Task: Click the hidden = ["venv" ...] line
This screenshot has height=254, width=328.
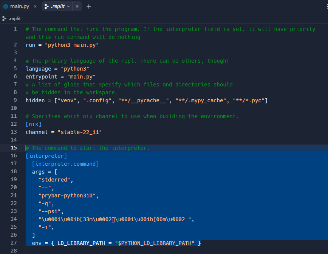Action: click(x=147, y=100)
